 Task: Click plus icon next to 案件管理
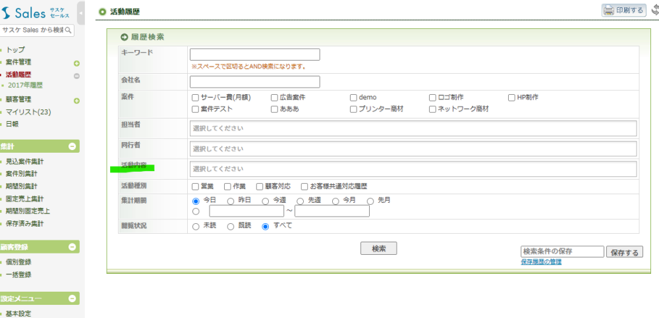pos(76,63)
